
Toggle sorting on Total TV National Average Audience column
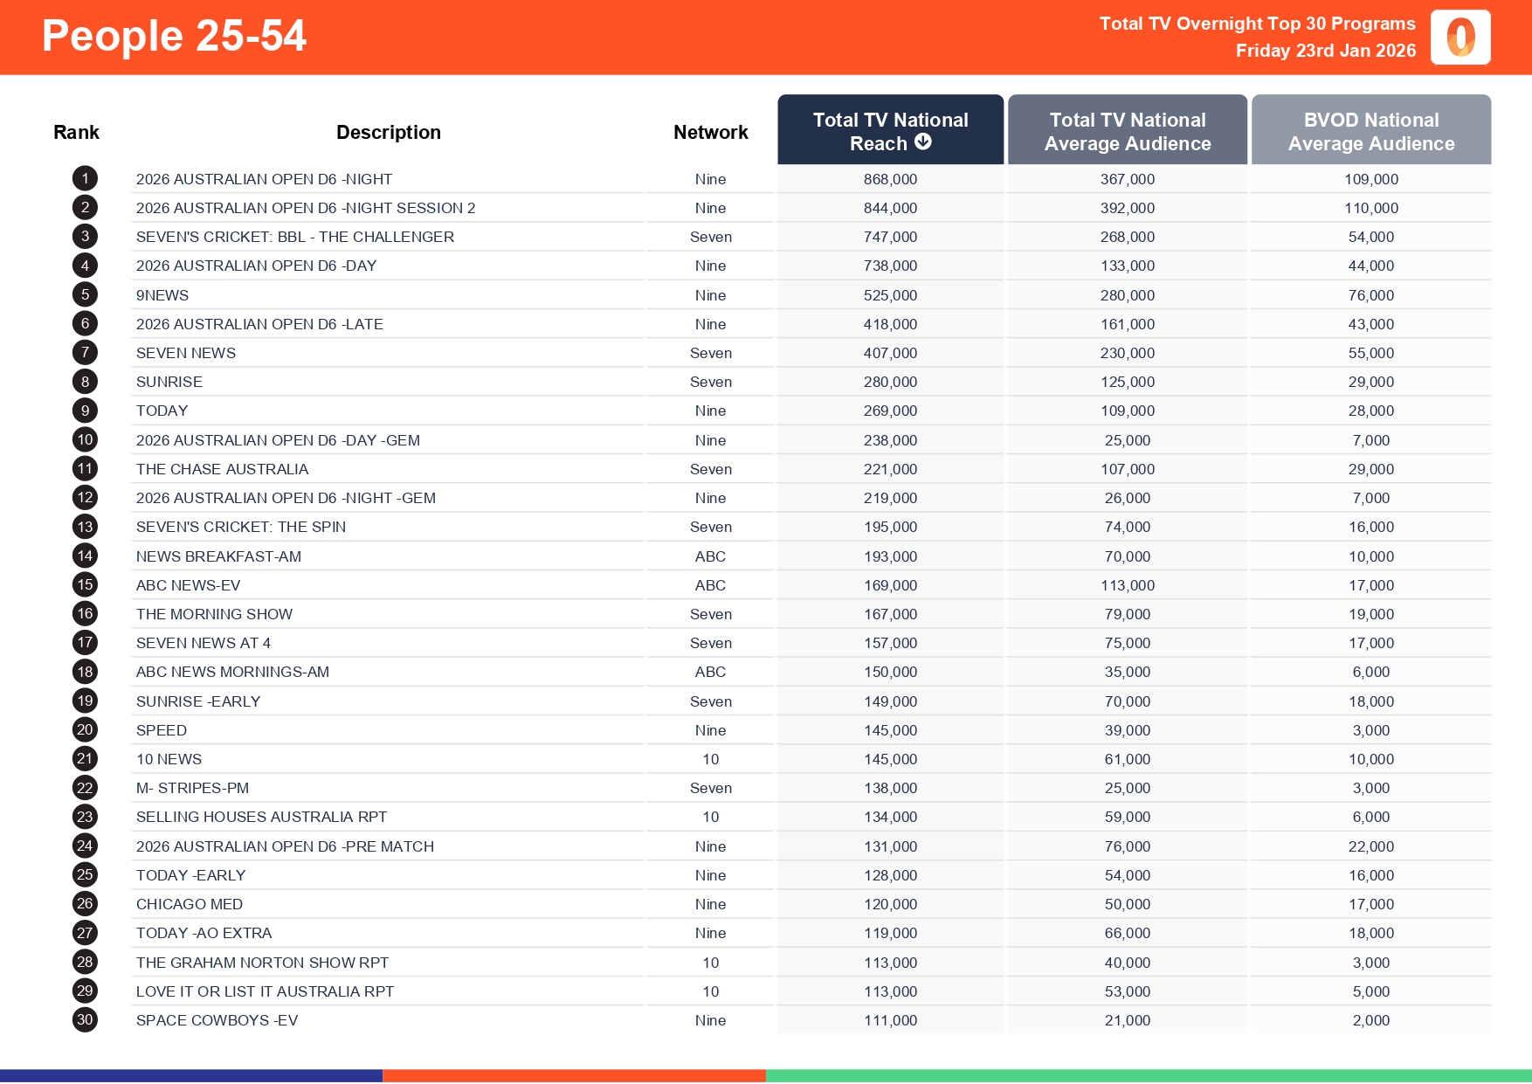tap(1127, 129)
